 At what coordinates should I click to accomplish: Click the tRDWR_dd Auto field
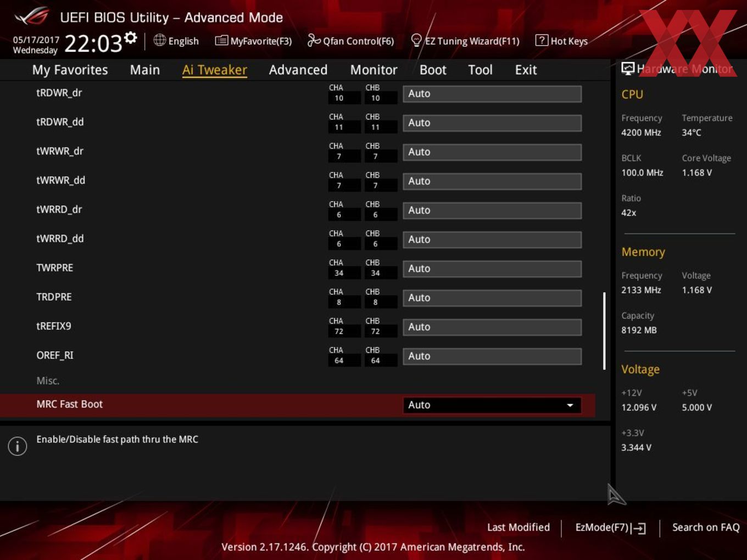tap(492, 123)
